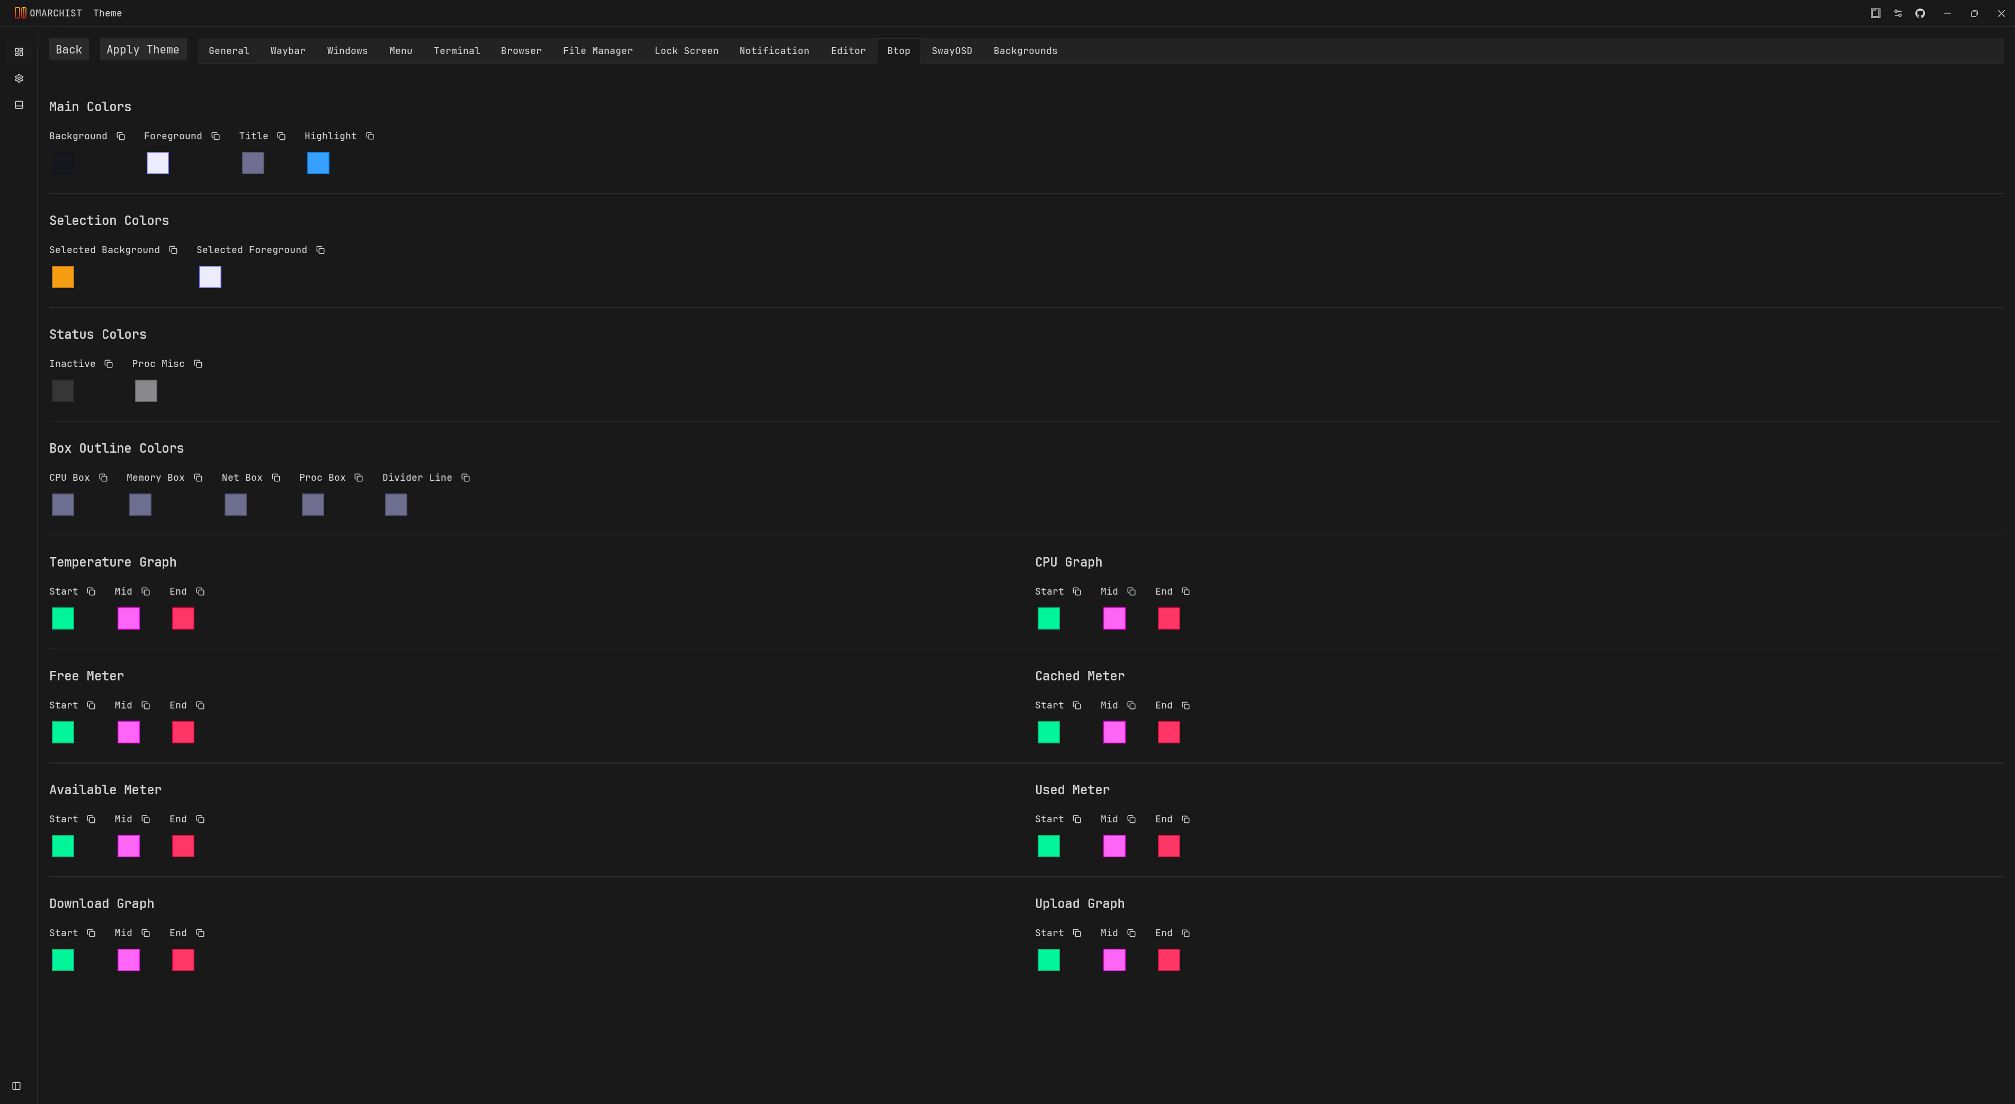Viewport: 2015px width, 1104px height.
Task: Edit the Inactive color swatch
Action: (63, 391)
